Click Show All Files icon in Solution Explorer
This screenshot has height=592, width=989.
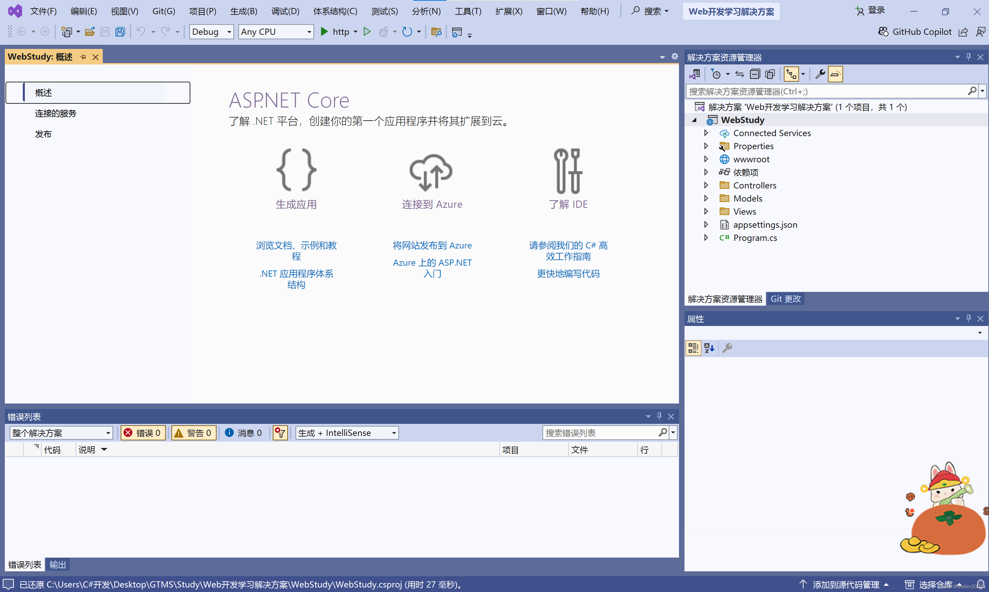point(770,74)
